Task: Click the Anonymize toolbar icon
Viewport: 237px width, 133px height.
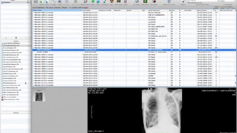Action: [105, 1]
